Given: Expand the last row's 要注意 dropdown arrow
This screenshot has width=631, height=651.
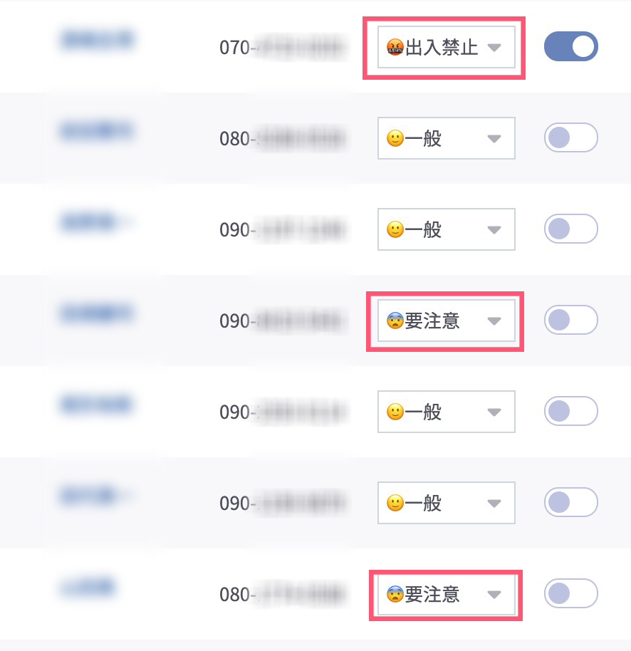Looking at the screenshot, I should [x=494, y=595].
